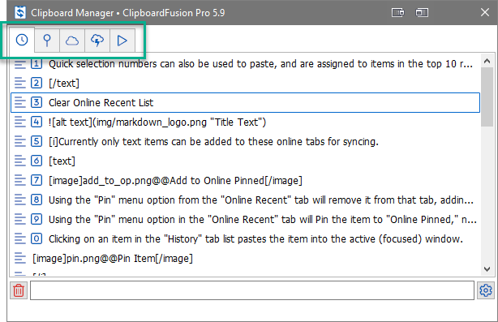Click quick selection number 5 badge
Image resolution: width=498 pixels, height=322 pixels.
pos(36,142)
